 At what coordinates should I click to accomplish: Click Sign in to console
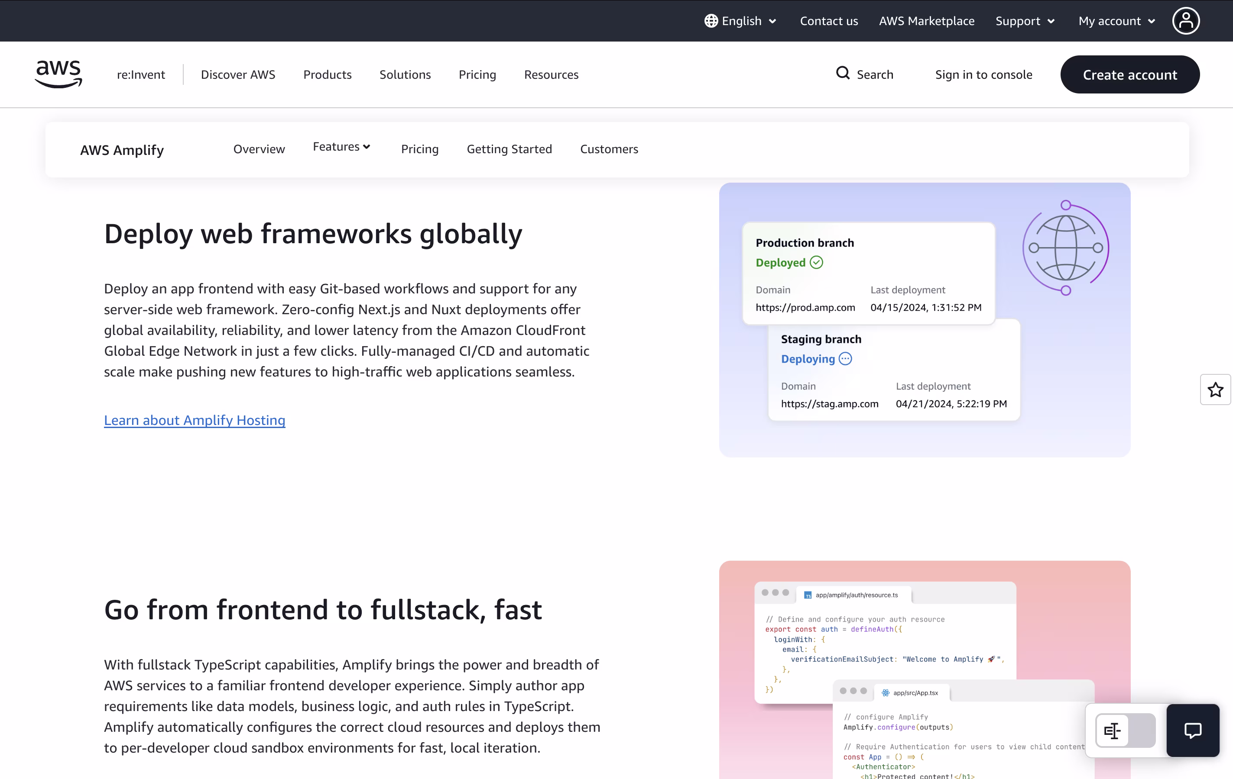[x=983, y=75]
